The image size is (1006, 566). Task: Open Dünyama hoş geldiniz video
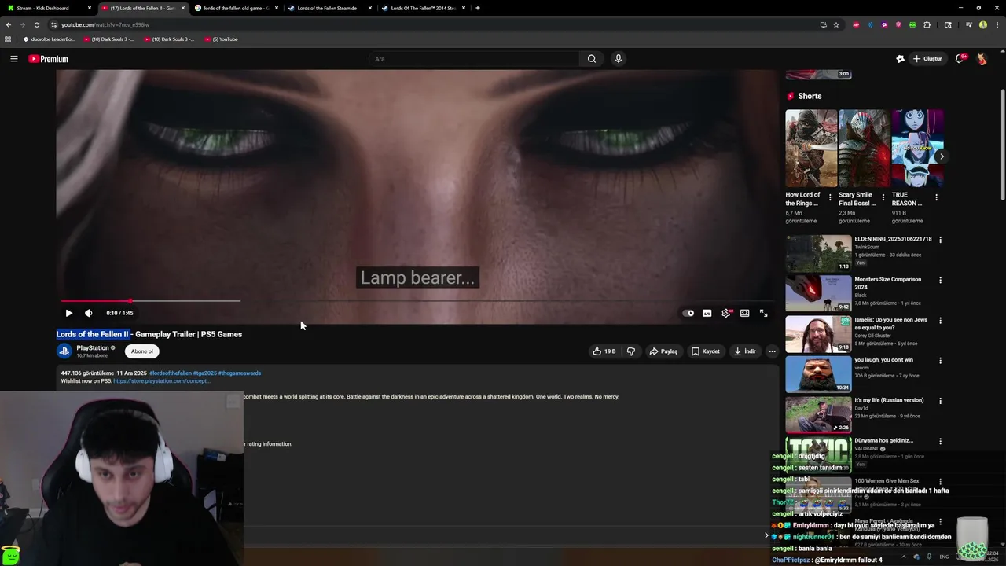click(884, 440)
